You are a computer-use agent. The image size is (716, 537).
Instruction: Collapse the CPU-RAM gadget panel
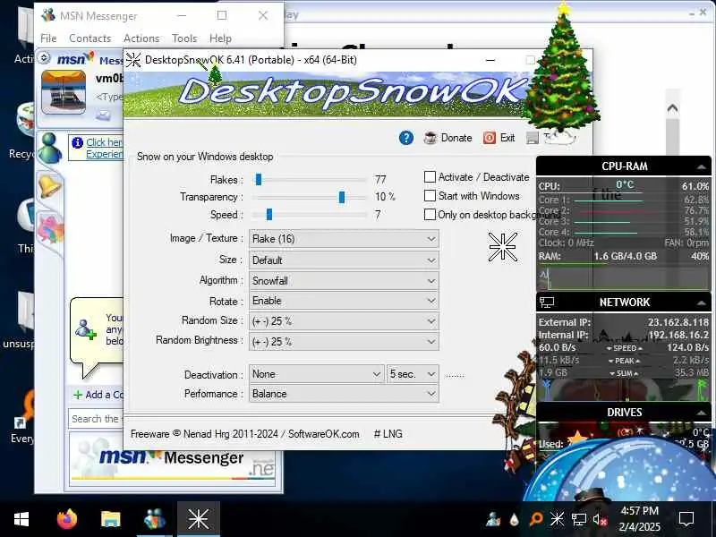point(702,167)
